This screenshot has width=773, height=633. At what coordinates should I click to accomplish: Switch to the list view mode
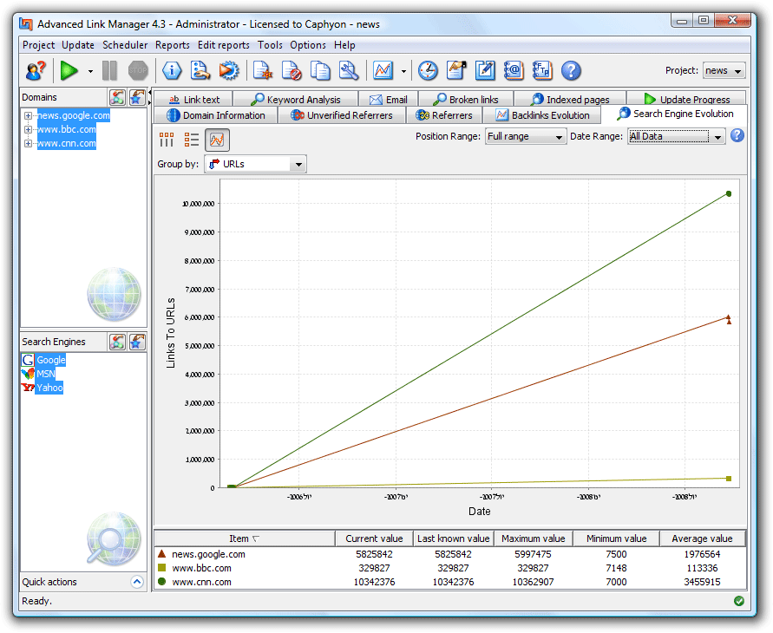192,139
